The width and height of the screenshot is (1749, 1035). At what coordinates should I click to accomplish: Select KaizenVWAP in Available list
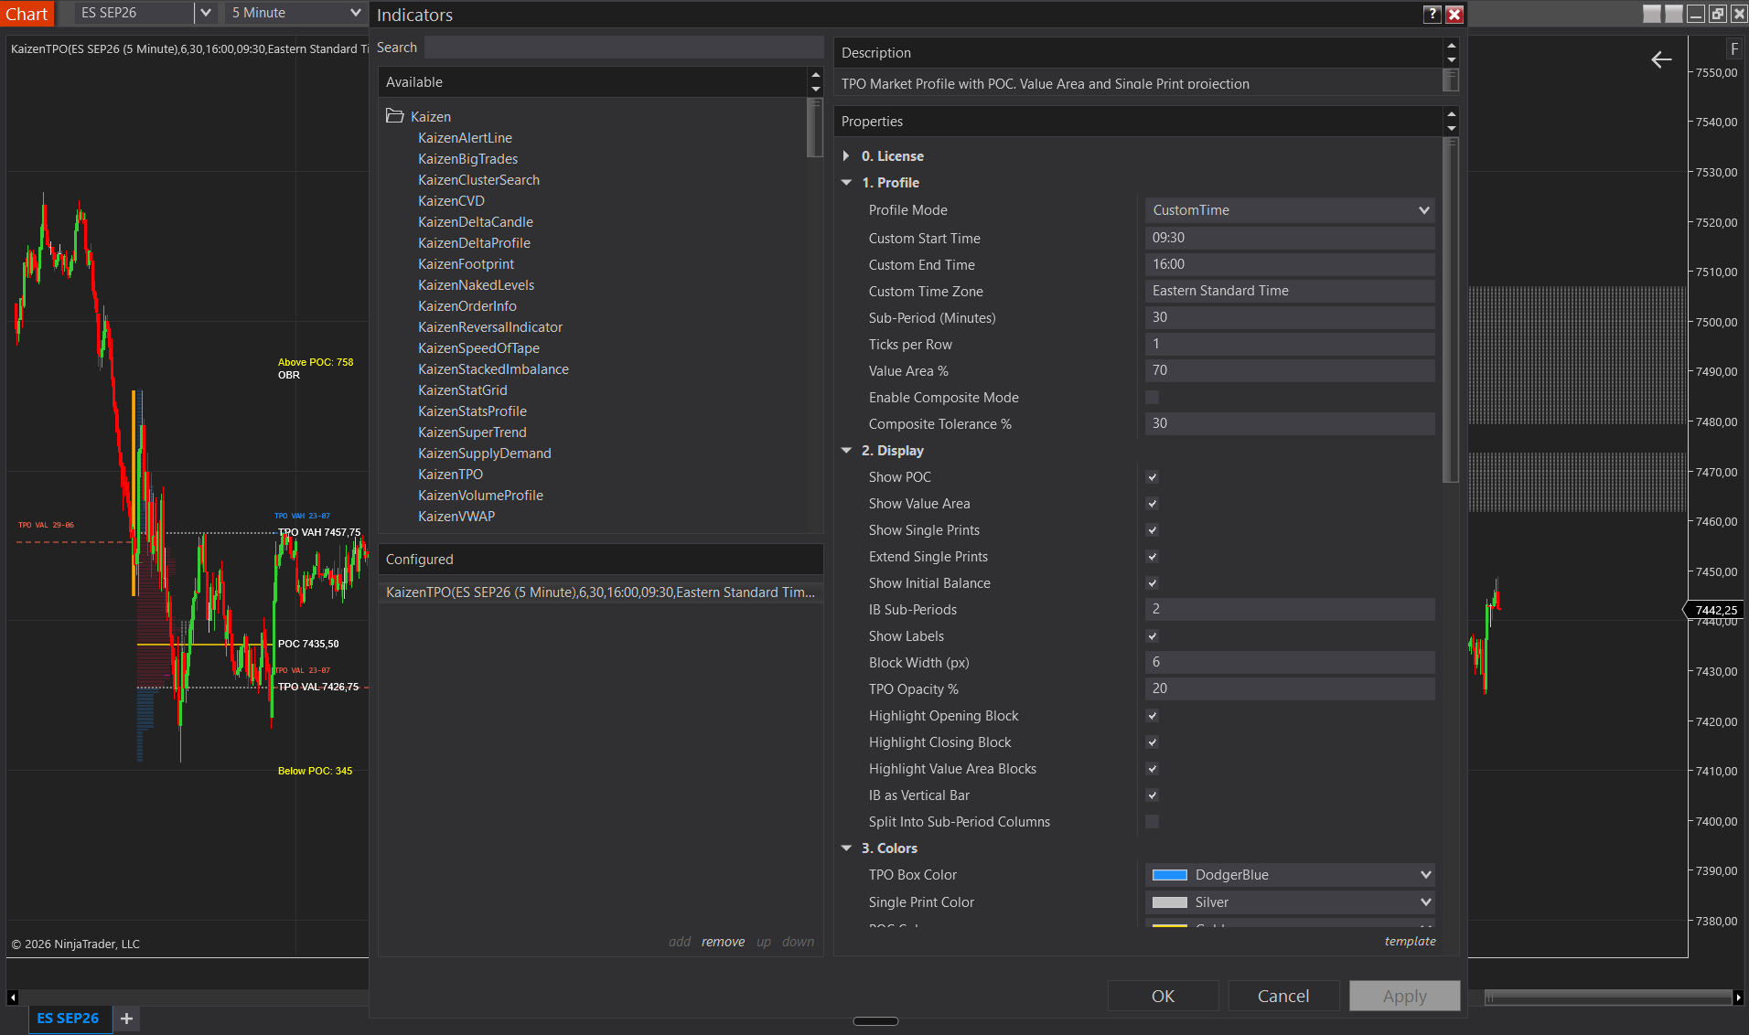point(456,517)
